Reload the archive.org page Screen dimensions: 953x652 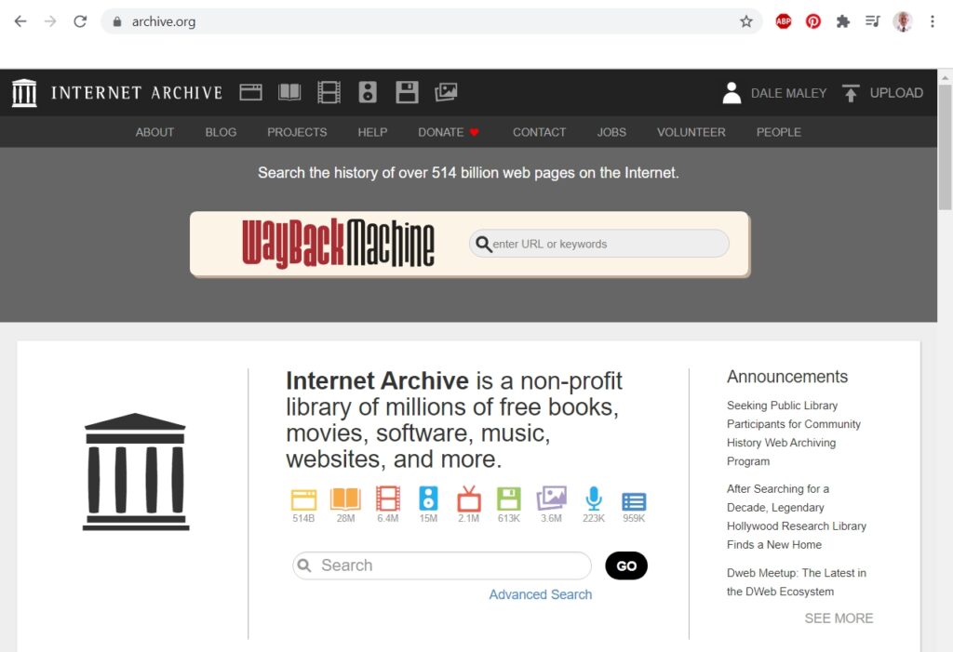click(x=80, y=21)
